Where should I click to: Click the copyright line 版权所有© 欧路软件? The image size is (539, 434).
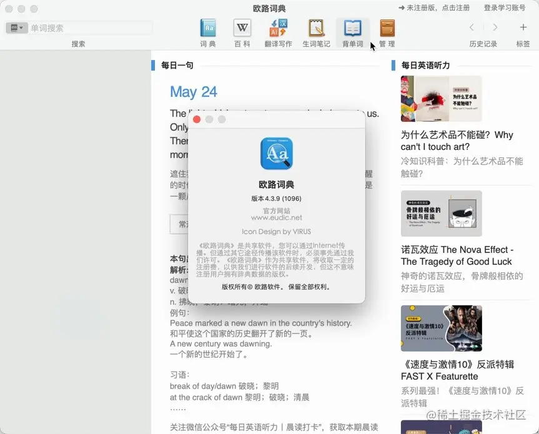[277, 287]
